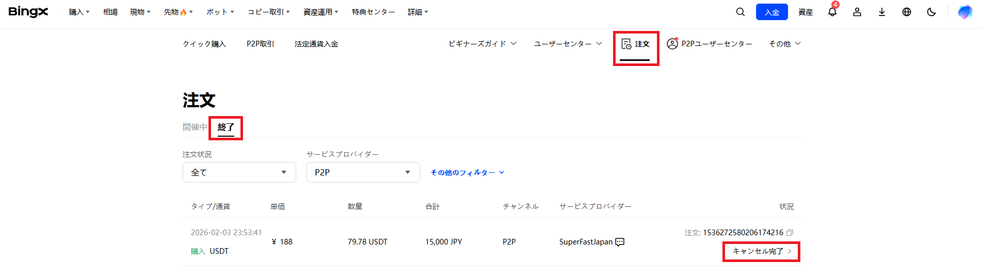Open the notifications bell
The image size is (982, 277).
[832, 12]
